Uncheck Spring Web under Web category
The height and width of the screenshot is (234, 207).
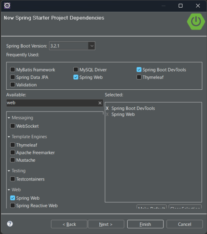(12, 198)
